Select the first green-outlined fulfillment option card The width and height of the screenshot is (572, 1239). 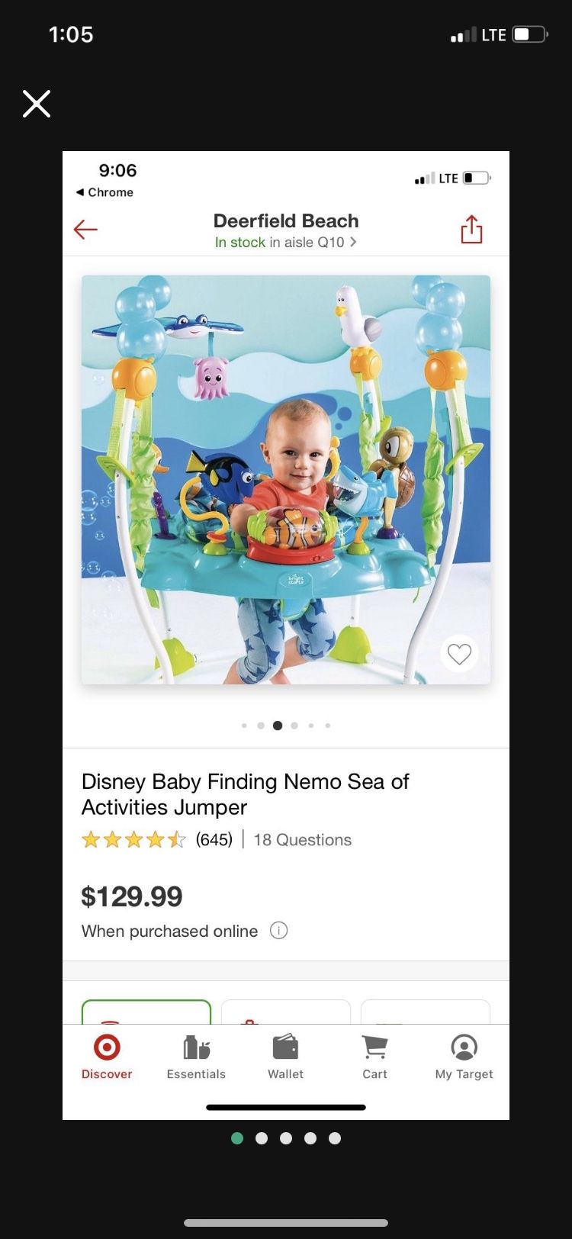[x=146, y=1012]
